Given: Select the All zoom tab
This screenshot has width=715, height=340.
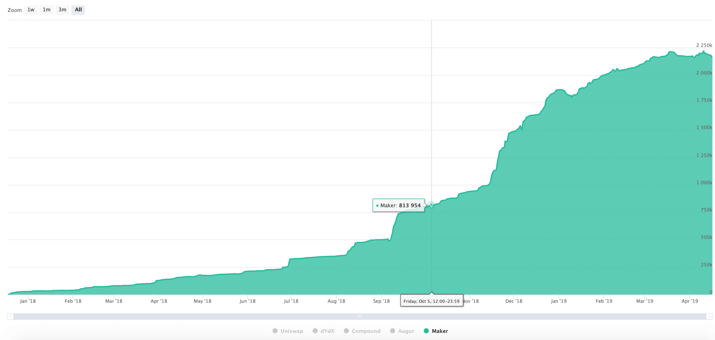Looking at the screenshot, I should pyautogui.click(x=78, y=10).
